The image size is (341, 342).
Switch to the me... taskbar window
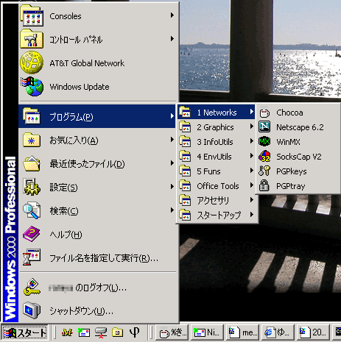tap(242, 332)
